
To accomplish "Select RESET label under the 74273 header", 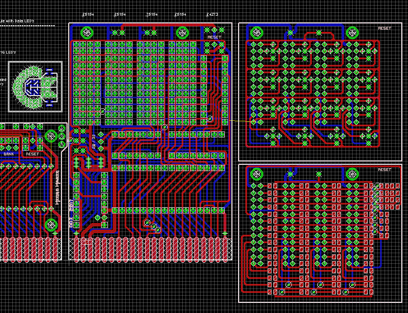I will (214, 37).
